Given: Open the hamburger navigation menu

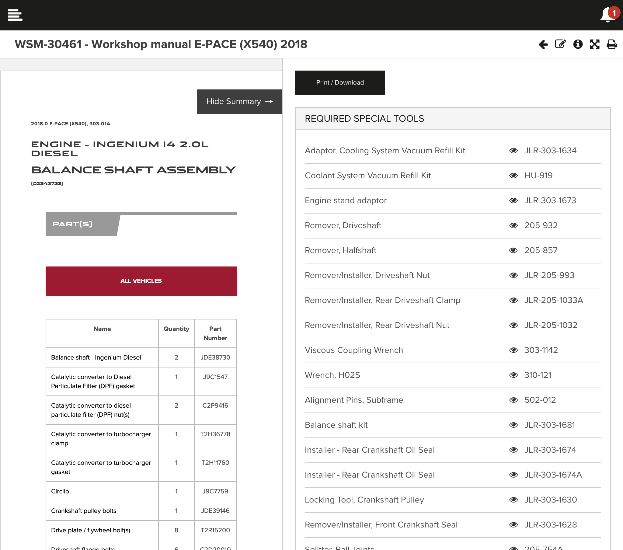Looking at the screenshot, I should pyautogui.click(x=15, y=15).
